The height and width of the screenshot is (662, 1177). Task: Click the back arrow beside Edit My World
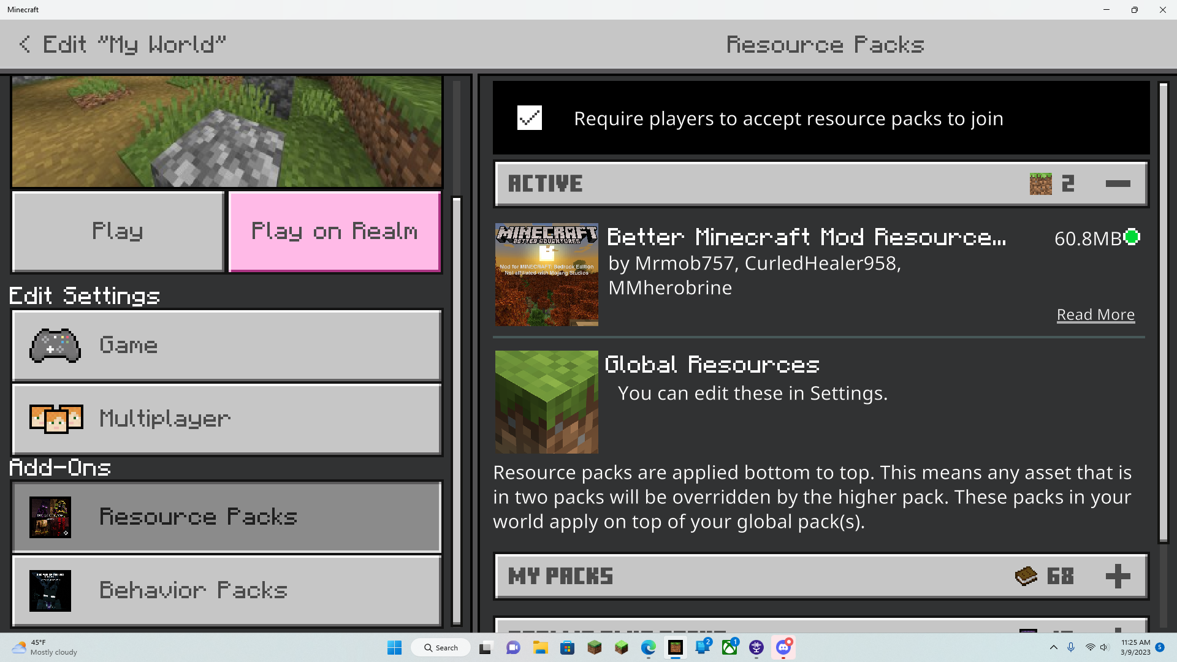pyautogui.click(x=25, y=44)
